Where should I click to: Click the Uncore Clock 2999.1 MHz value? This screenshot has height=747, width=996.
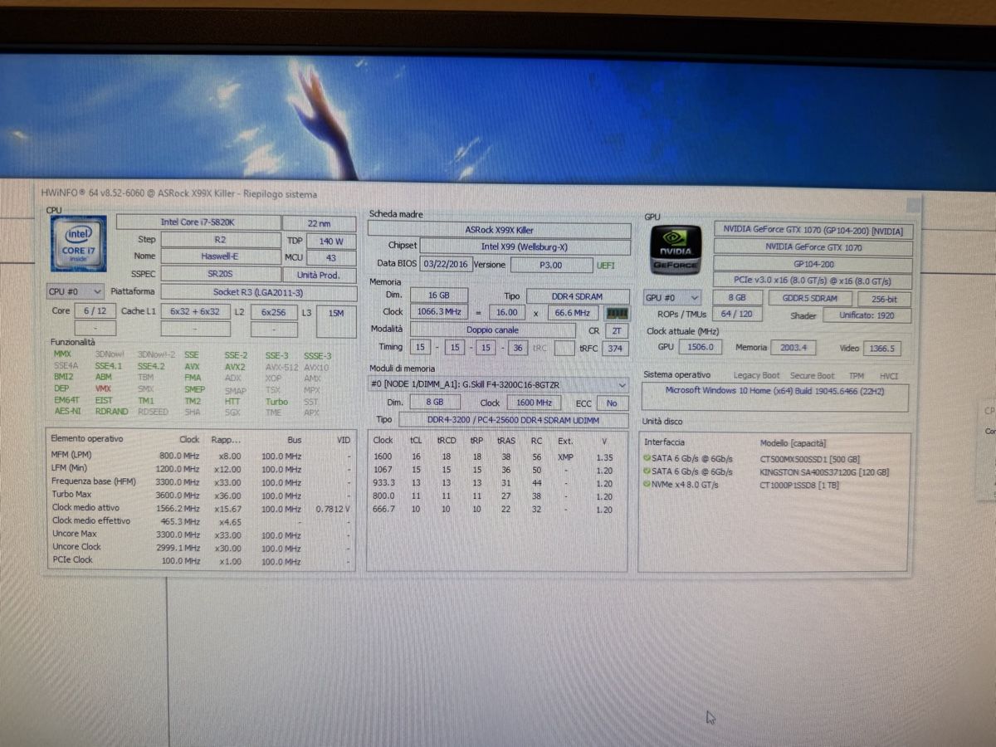pos(178,548)
